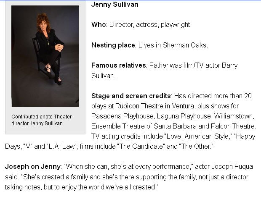Click the text 'Director, actress, playwright.'
The width and height of the screenshot is (261, 202).
point(150,25)
